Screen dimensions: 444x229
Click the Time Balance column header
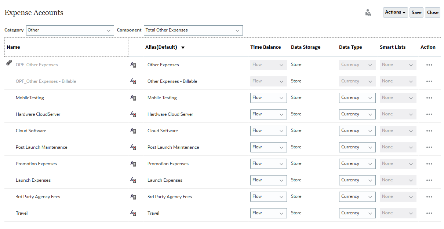coord(266,47)
